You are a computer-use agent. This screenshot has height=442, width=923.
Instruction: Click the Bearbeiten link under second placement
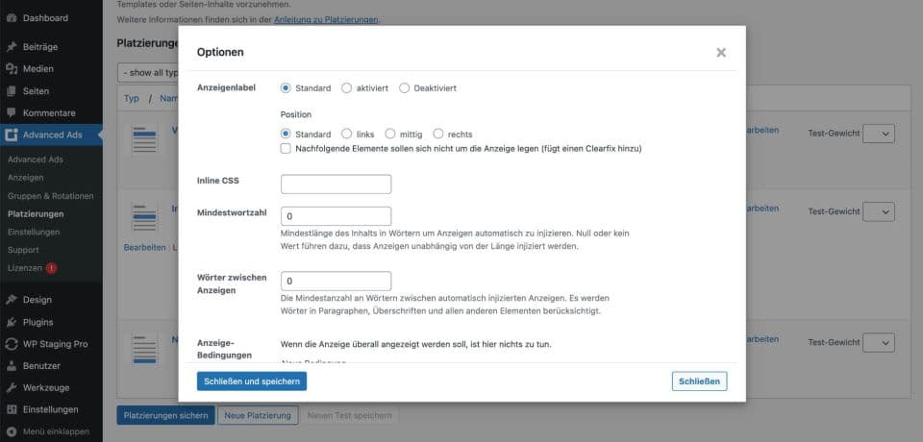click(x=144, y=248)
